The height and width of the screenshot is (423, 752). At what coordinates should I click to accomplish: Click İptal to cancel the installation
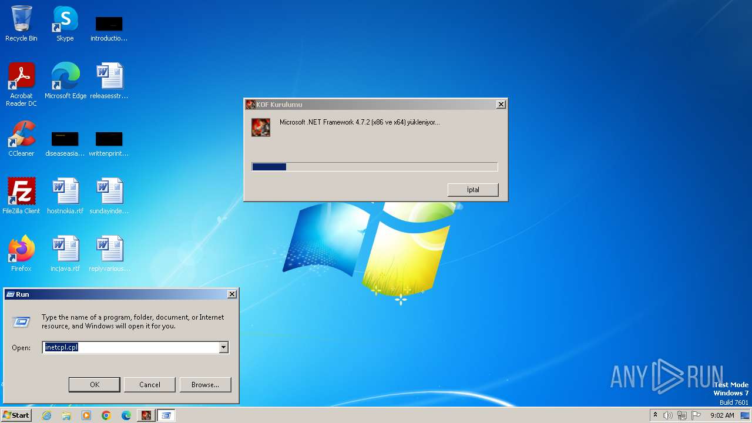point(473,190)
